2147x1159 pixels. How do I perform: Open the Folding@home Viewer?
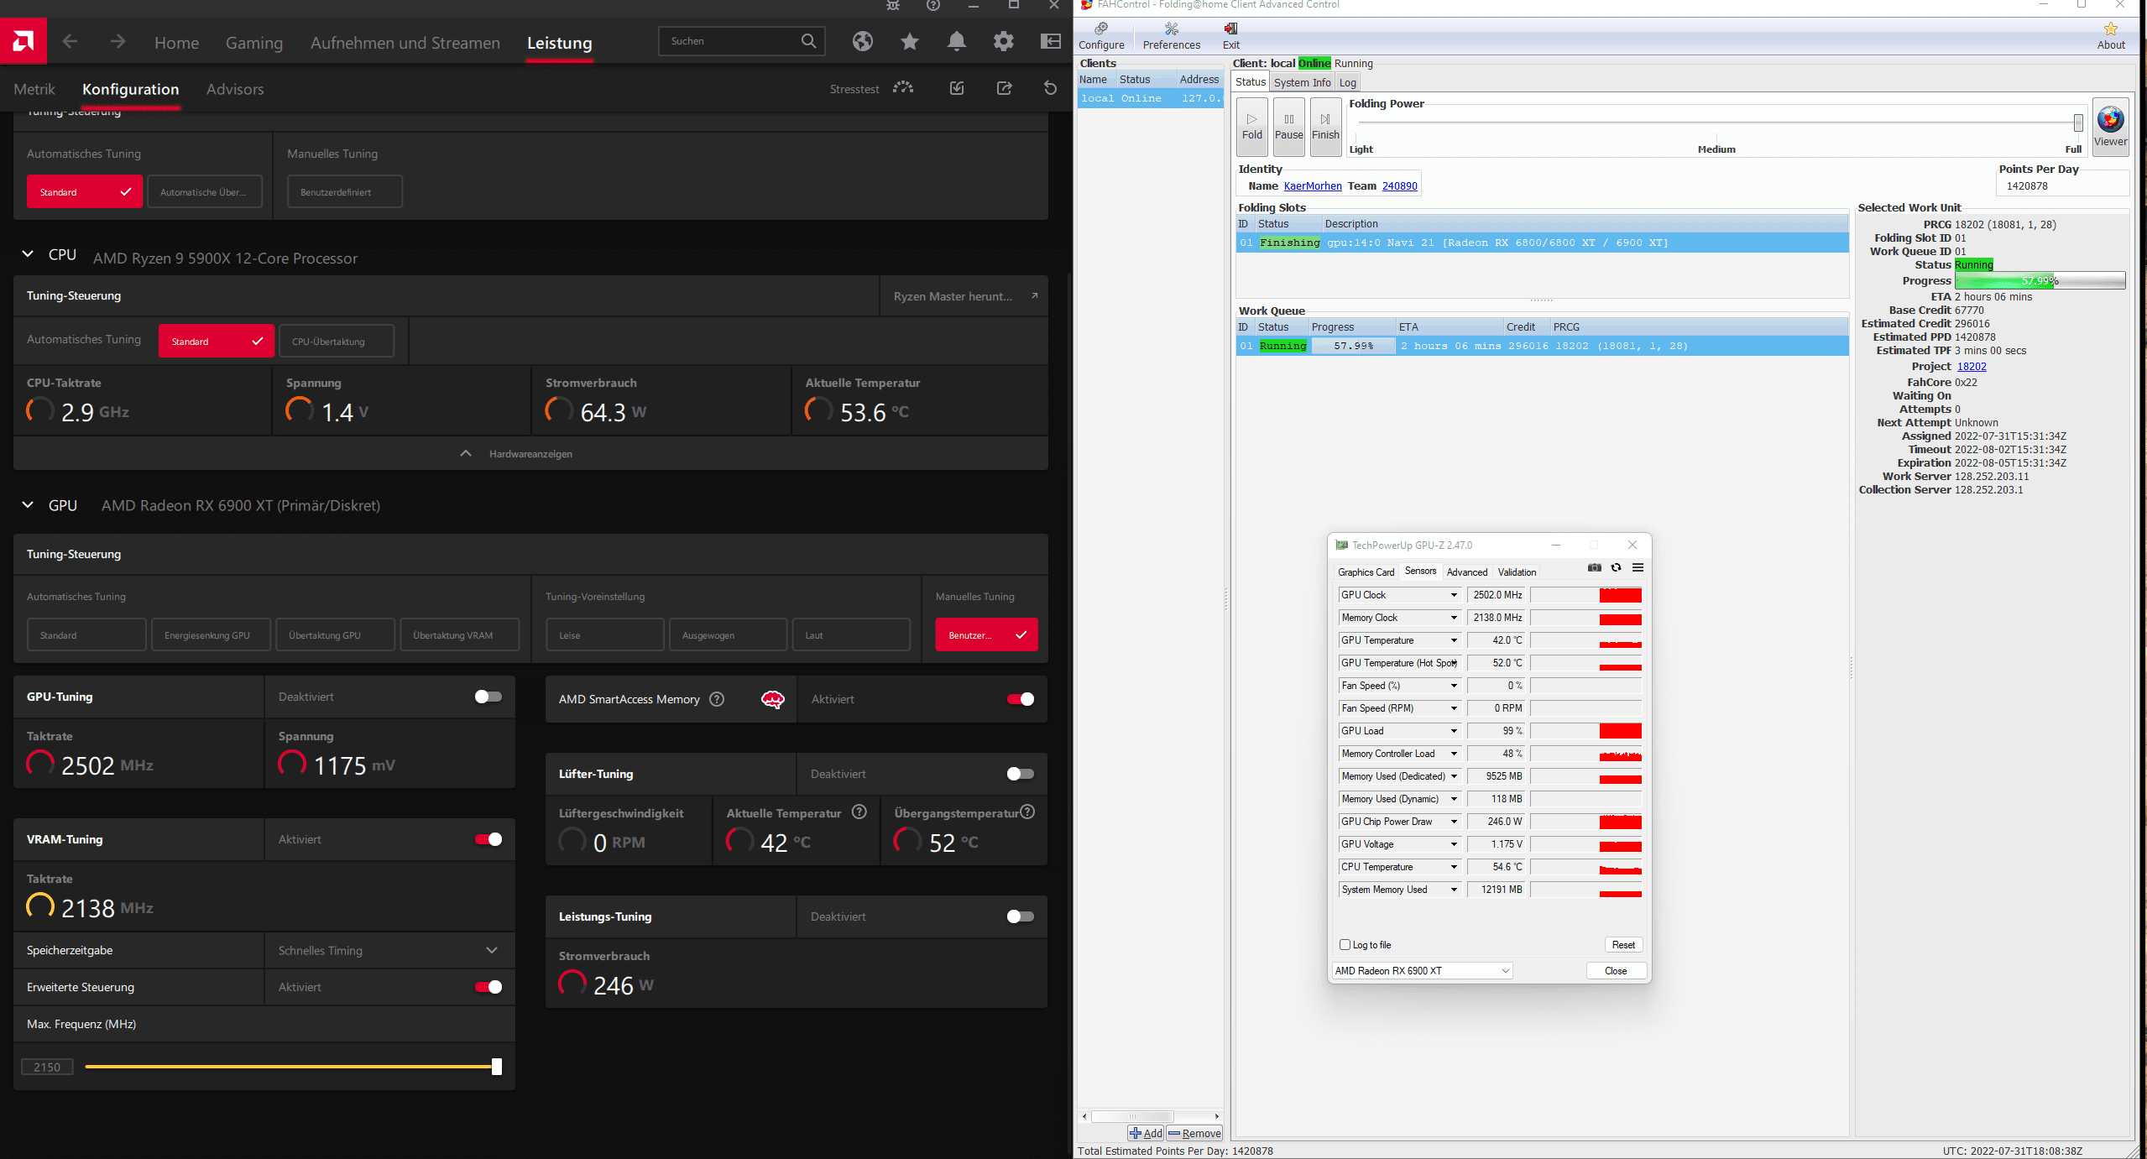[2109, 126]
